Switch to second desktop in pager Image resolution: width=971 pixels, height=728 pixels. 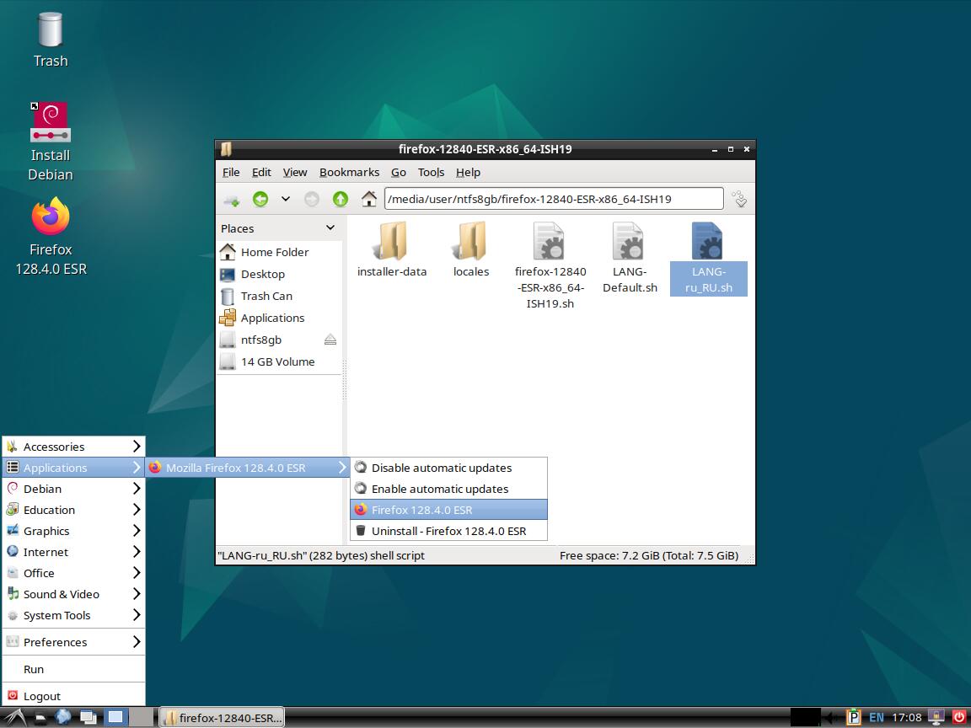click(142, 718)
